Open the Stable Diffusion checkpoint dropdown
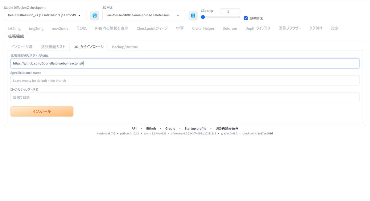The width and height of the screenshot is (370, 201). point(45,15)
